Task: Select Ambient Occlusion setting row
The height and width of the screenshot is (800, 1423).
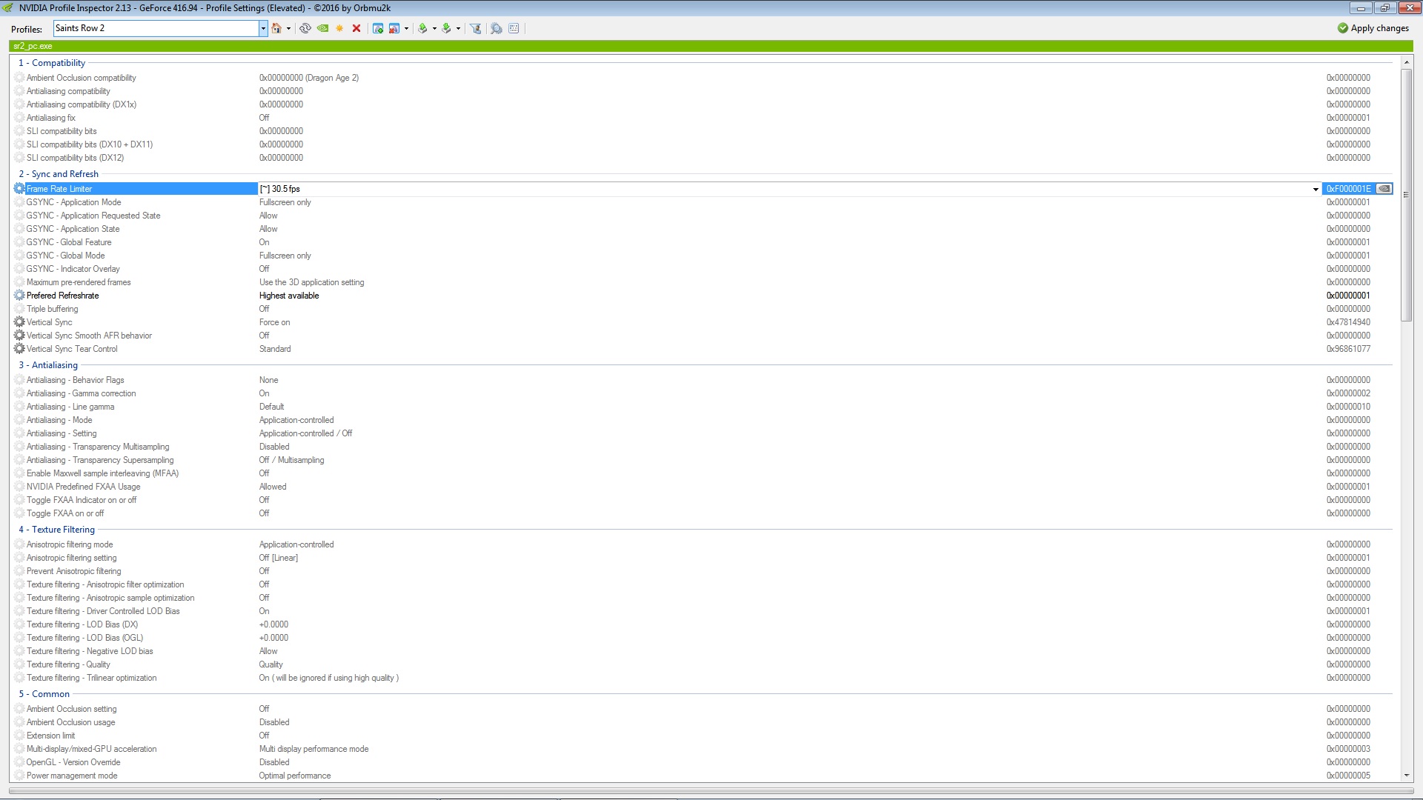Action: pos(703,709)
